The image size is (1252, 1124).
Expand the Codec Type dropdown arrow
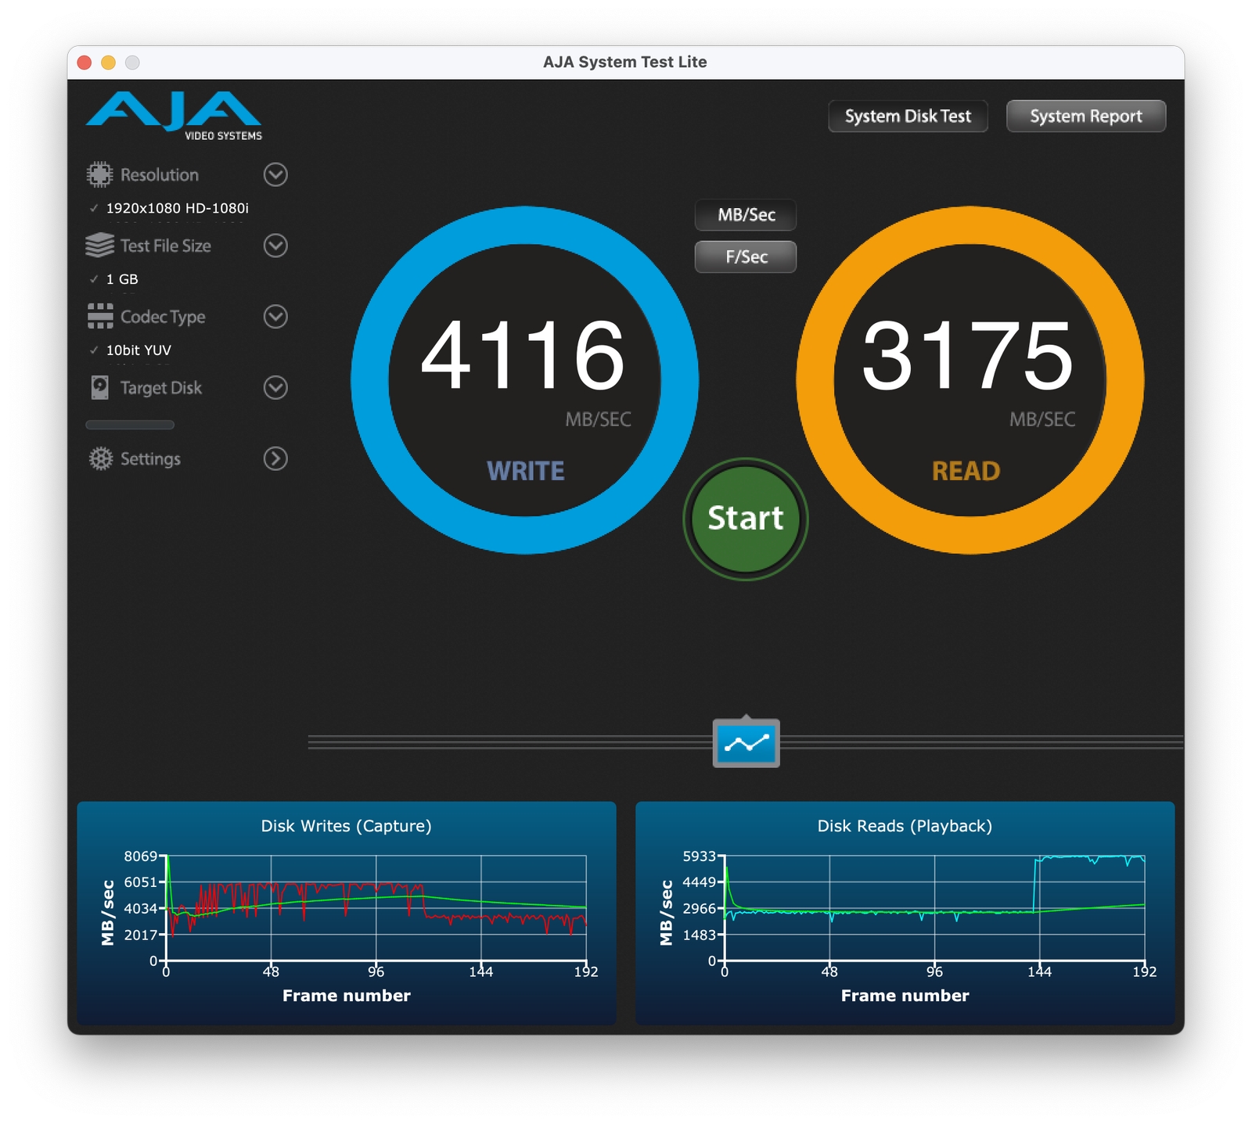[x=275, y=317]
